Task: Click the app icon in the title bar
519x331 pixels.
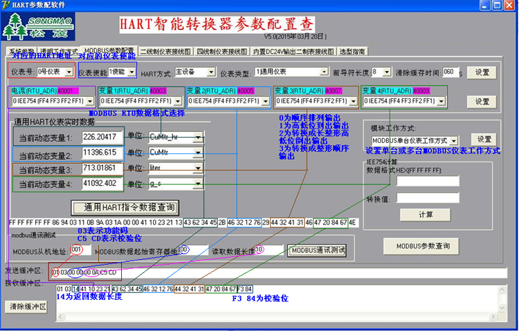Action: click(x=6, y=5)
